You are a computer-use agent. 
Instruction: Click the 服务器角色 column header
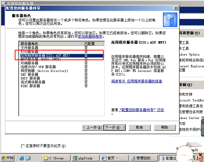click(x=51, y=44)
